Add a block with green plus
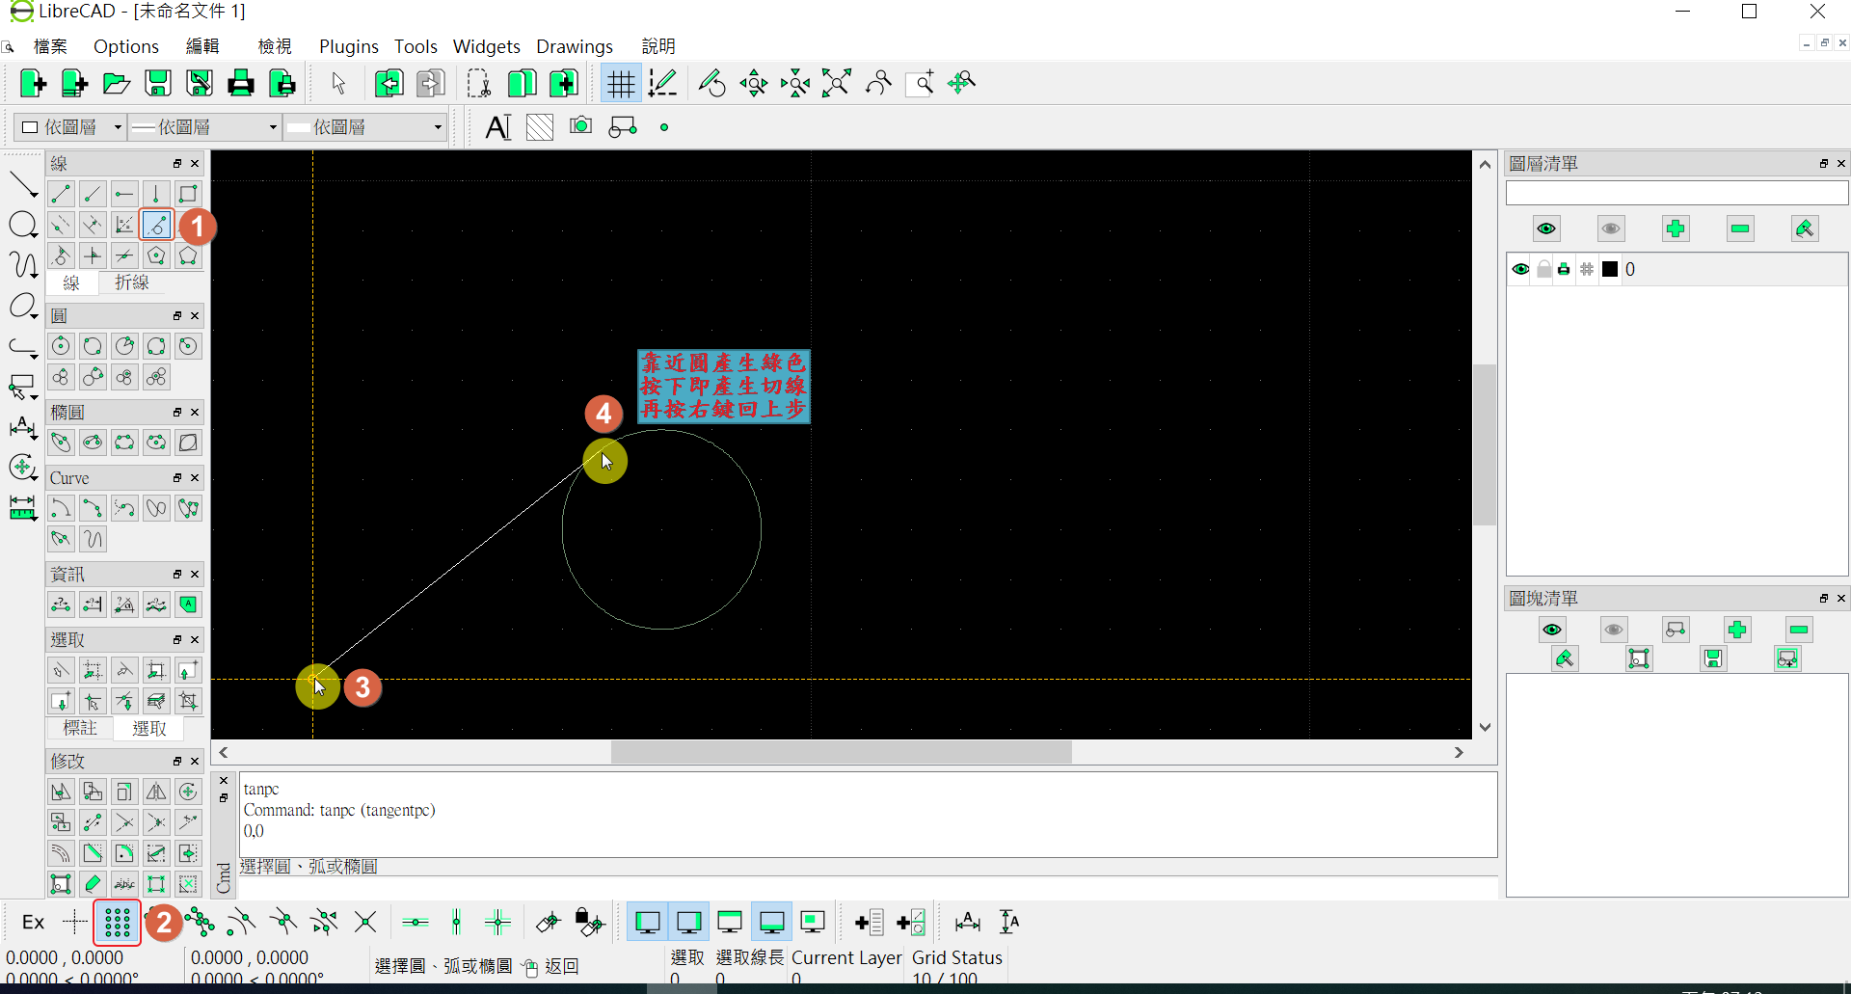 [1737, 630]
